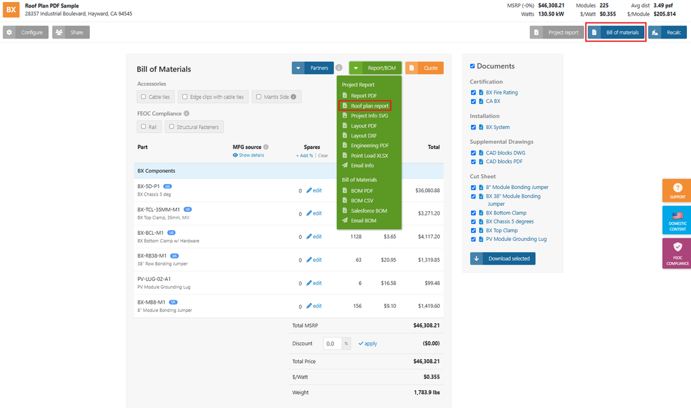691x411 pixels.
Task: Choose BOM CSV from the menu
Action: click(x=362, y=200)
